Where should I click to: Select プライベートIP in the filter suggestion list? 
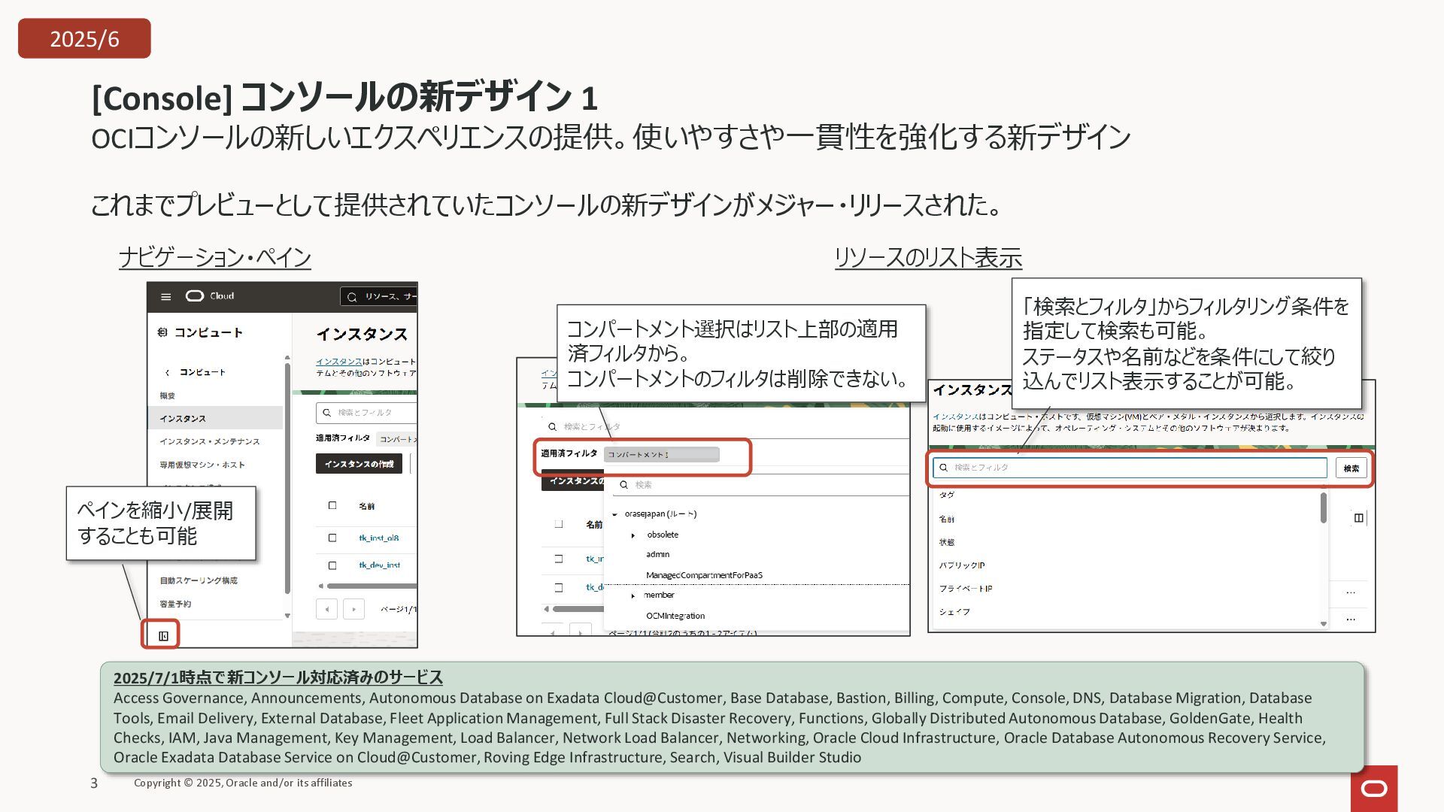[965, 589]
